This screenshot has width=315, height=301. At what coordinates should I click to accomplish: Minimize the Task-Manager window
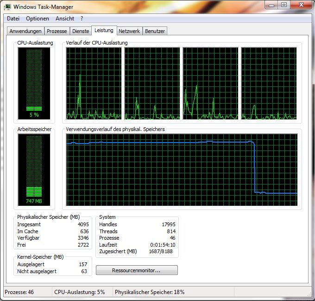click(271, 5)
